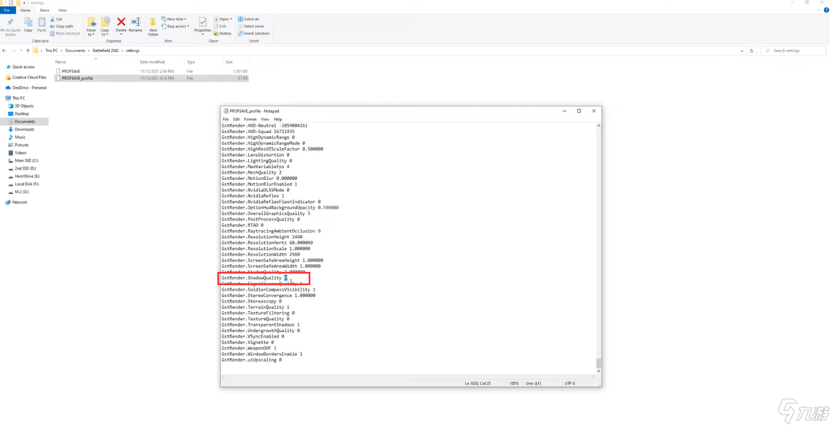Click the Cut scissors icon
Viewport: 830px width, 428px height.
tap(52, 19)
